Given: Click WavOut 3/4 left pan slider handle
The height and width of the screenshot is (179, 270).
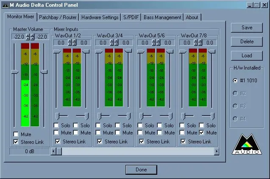Looking at the screenshot, I should pyautogui.click(x=99, y=116).
